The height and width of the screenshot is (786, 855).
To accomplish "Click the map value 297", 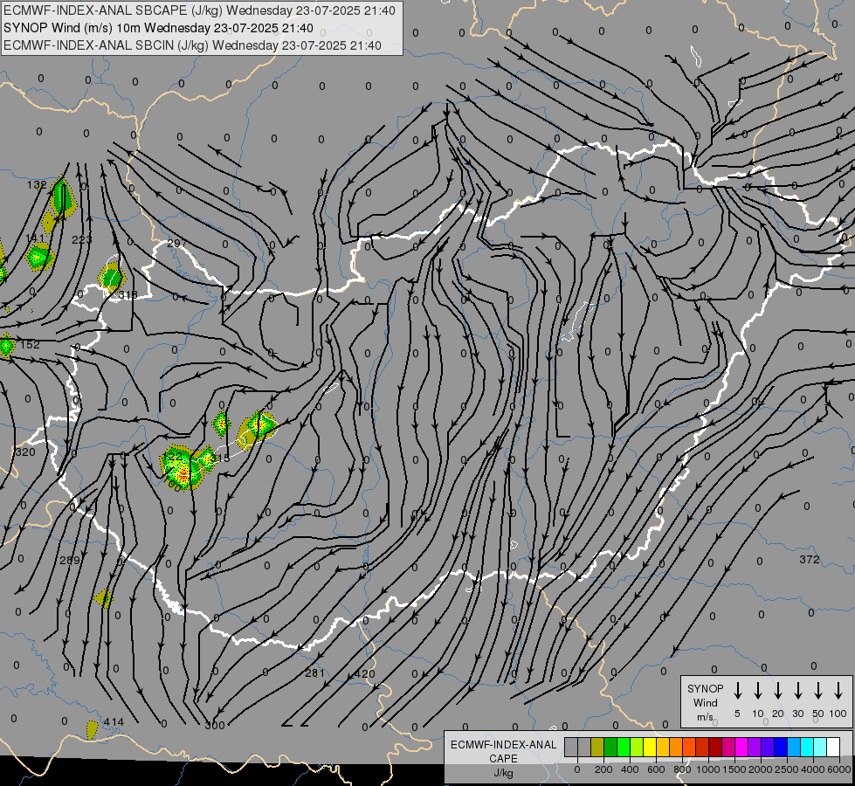I will 176,244.
